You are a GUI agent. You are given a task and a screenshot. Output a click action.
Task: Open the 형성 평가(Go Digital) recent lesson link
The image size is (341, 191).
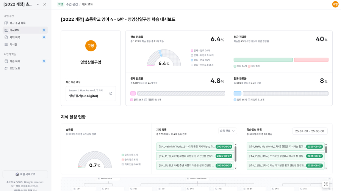point(83,96)
